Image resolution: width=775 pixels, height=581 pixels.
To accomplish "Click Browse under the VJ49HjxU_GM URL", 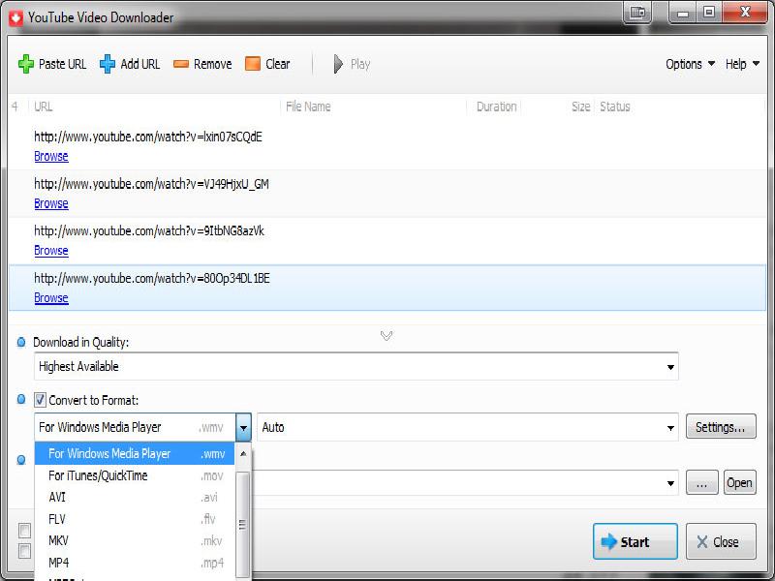I will 51,203.
